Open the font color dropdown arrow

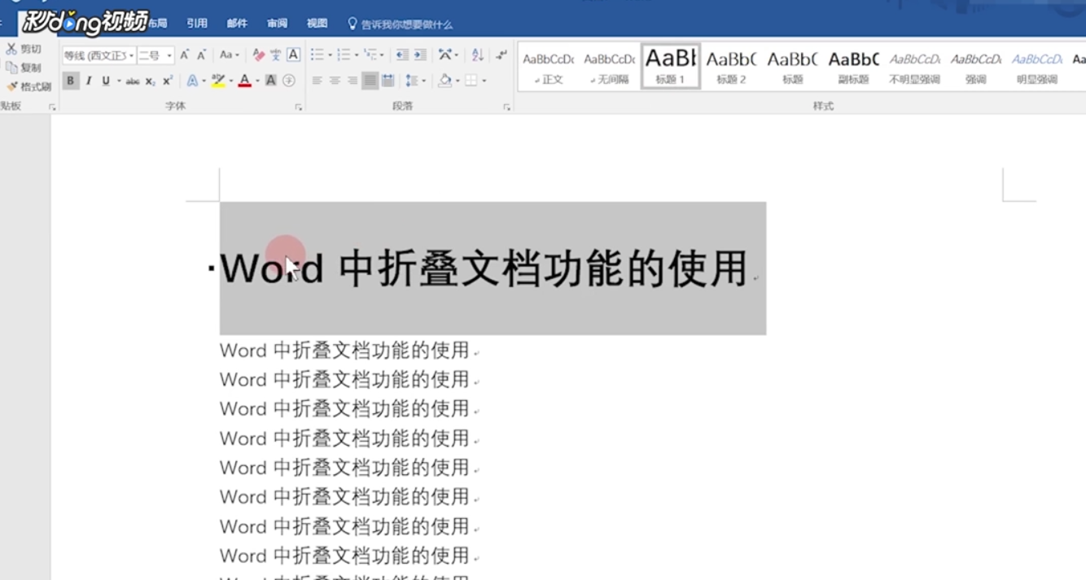tap(257, 81)
